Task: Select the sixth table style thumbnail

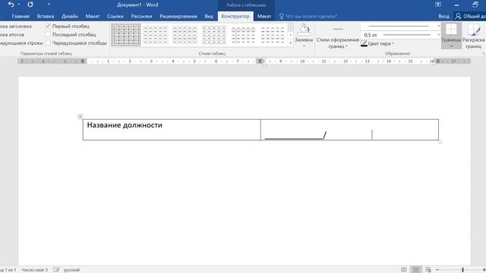Action: pyautogui.click(x=273, y=35)
